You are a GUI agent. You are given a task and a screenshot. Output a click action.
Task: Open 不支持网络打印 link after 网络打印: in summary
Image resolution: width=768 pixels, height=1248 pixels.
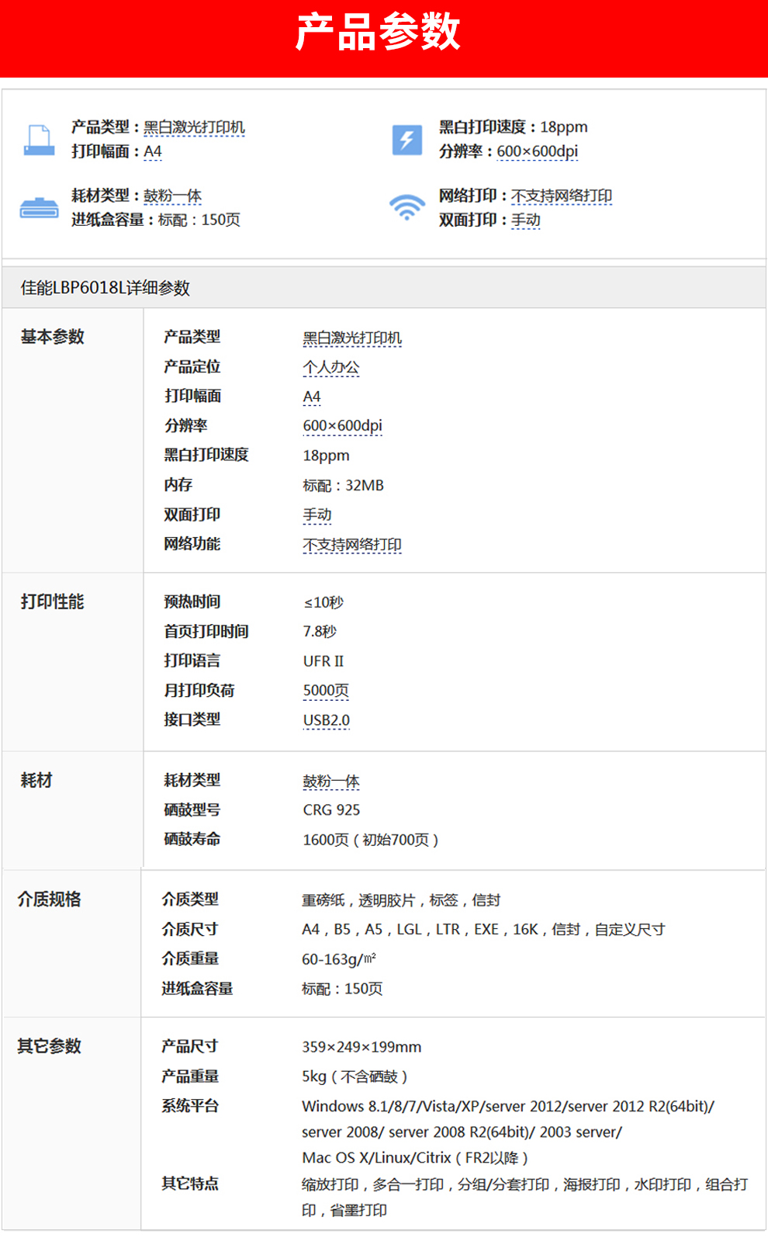[x=562, y=196]
